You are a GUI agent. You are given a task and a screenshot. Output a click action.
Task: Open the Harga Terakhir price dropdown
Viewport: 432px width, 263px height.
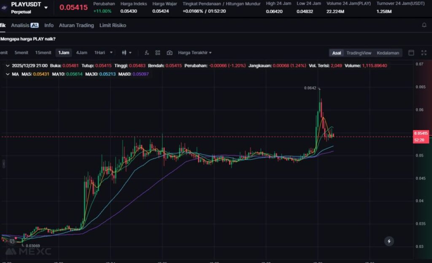pyautogui.click(x=194, y=53)
